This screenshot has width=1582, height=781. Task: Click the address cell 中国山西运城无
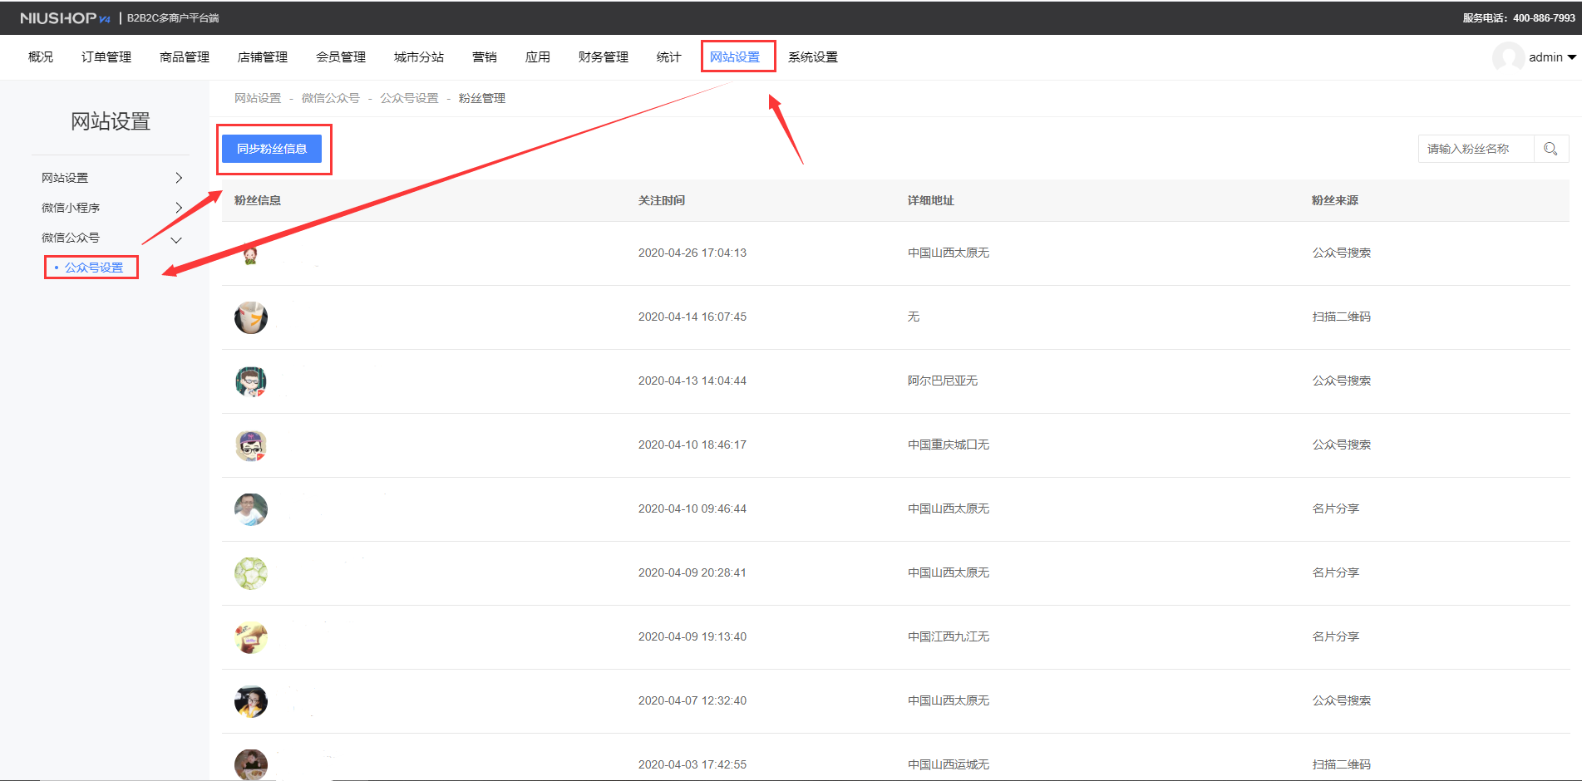pyautogui.click(x=949, y=764)
